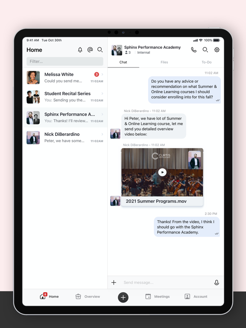246x328 pixels.
Task: Open Meetings calendar icon
Action: (148, 296)
